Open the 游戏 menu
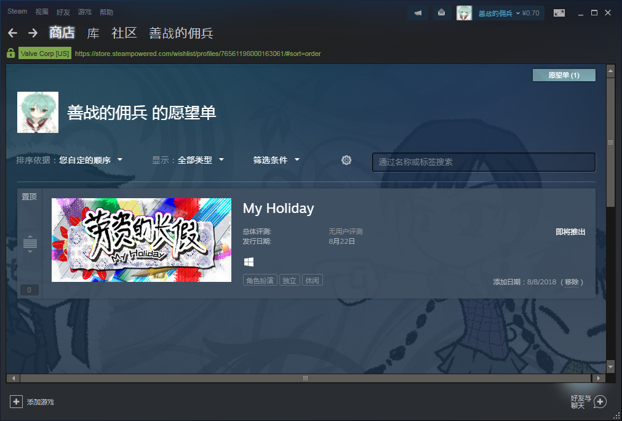622x421 pixels. pos(84,12)
